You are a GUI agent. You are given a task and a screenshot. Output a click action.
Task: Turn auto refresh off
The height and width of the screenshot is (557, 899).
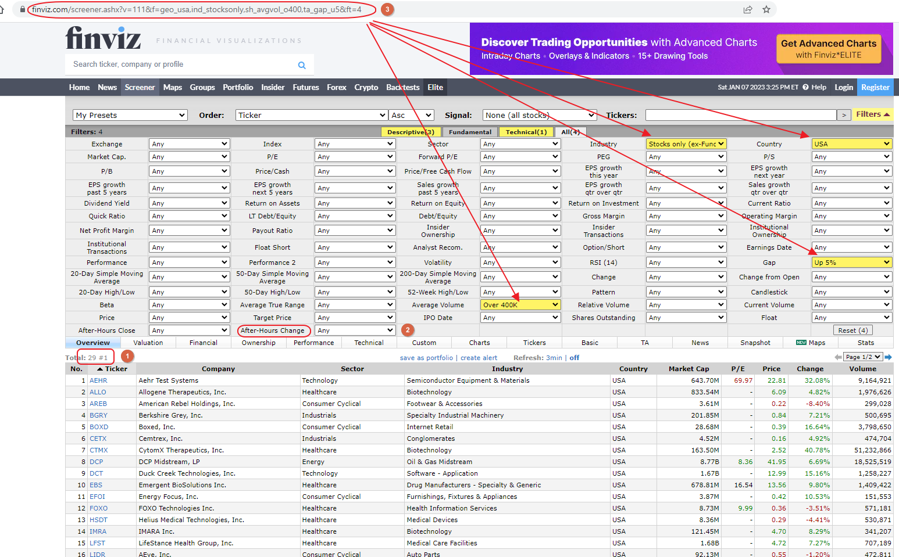point(575,358)
